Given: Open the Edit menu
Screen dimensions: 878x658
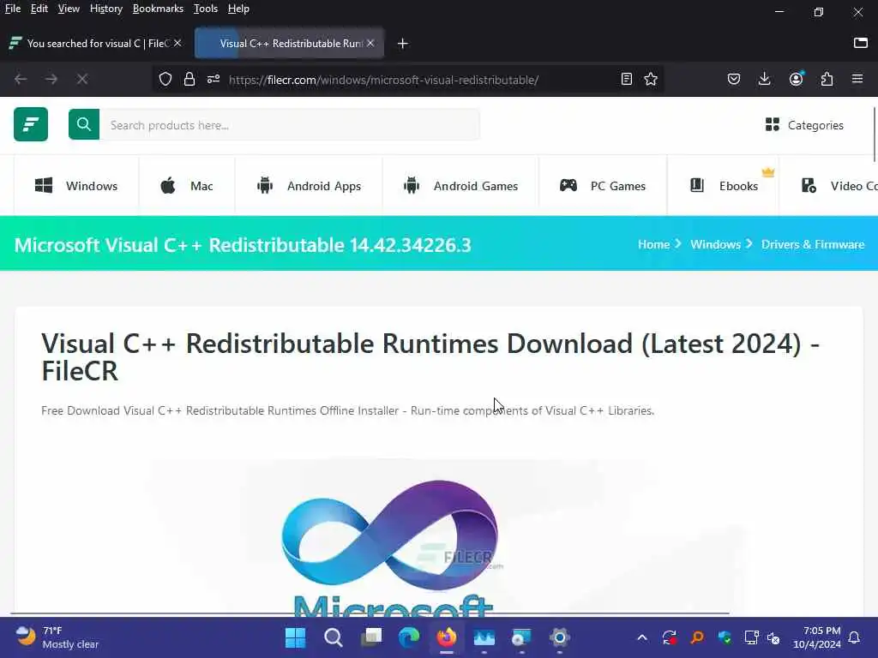Looking at the screenshot, I should click(39, 9).
